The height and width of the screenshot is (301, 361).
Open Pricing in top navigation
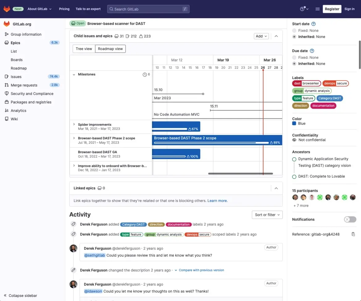tap(64, 9)
